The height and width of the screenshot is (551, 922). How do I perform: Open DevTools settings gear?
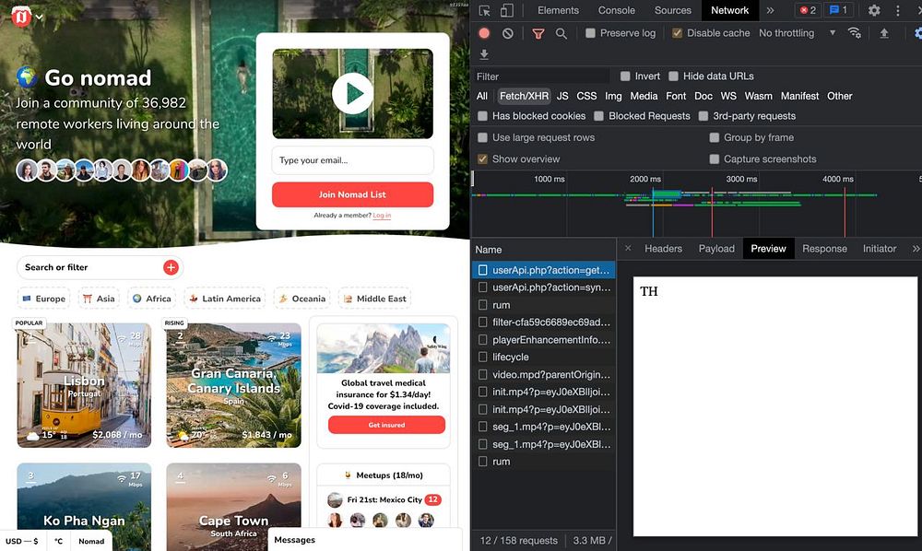tap(874, 10)
